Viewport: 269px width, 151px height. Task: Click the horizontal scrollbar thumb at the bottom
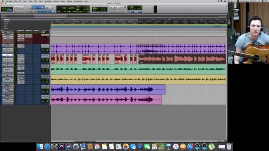pyautogui.click(x=85, y=141)
